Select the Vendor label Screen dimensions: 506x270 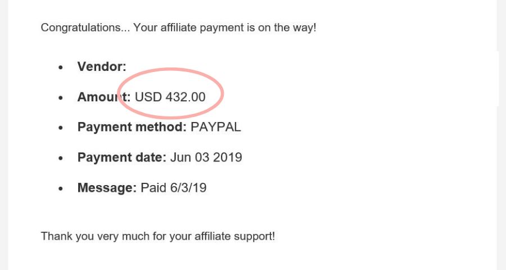[x=102, y=66]
